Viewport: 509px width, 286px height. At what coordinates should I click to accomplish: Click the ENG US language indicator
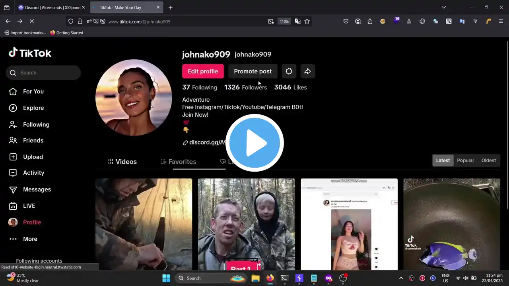(445, 278)
